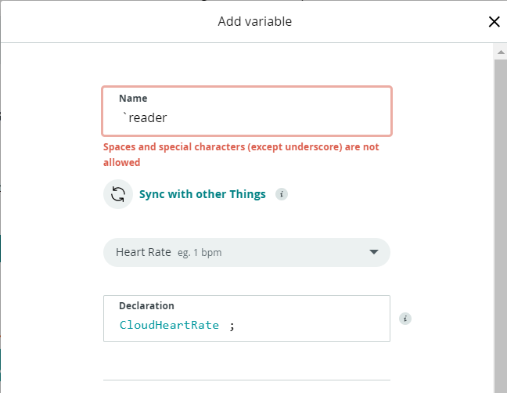Click the "Declaration" field label
The width and height of the screenshot is (507, 393).
click(146, 306)
